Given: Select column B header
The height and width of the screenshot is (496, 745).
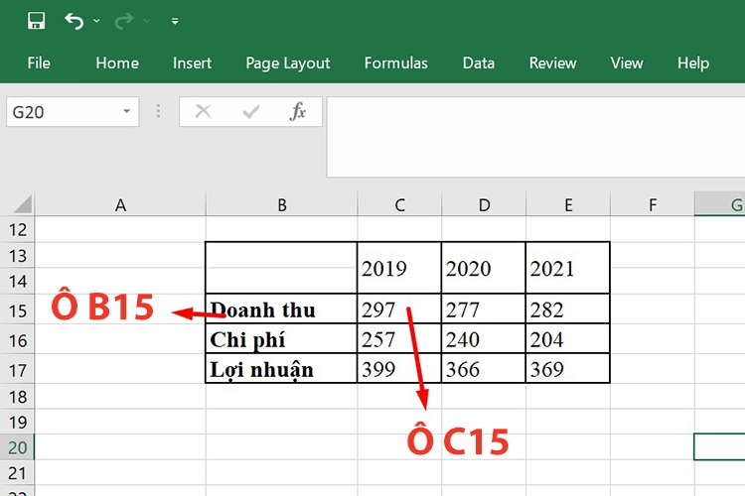Looking at the screenshot, I should click(x=282, y=204).
